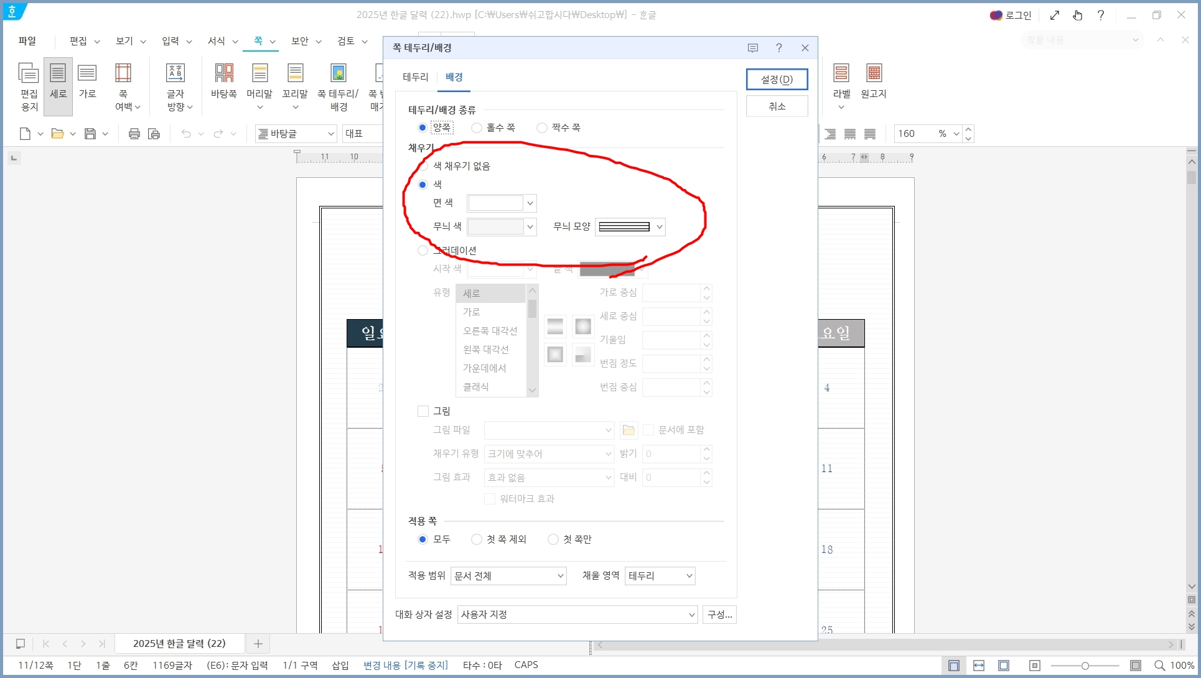Switch to the 테두리 (border) tab
Screen dimensions: 1201x678
pyautogui.click(x=415, y=77)
